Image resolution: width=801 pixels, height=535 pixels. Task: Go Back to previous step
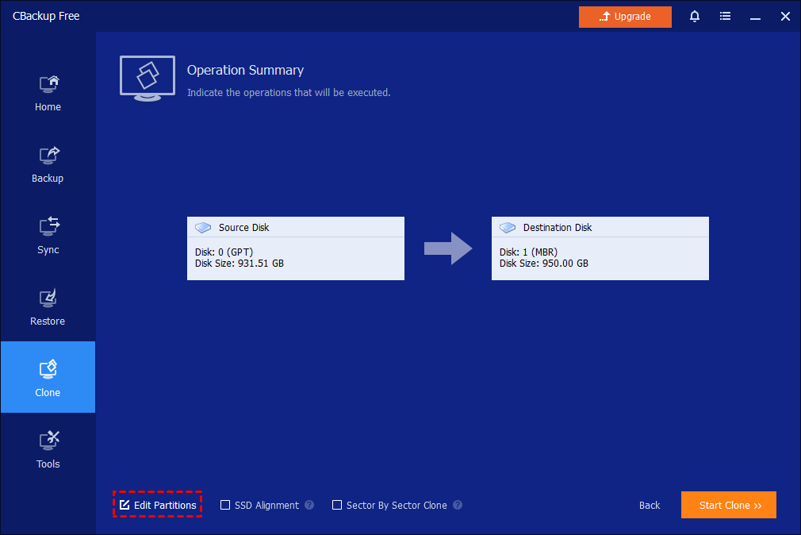[x=650, y=505]
